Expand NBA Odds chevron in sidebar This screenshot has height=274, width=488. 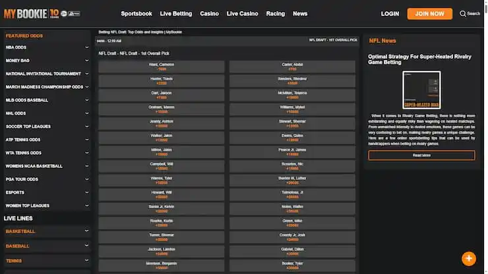[86, 47]
